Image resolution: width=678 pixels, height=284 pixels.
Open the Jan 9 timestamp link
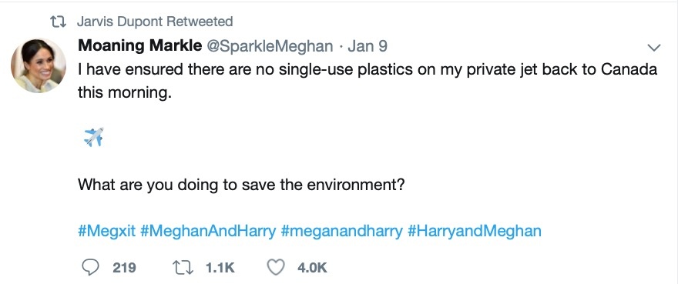coord(368,46)
